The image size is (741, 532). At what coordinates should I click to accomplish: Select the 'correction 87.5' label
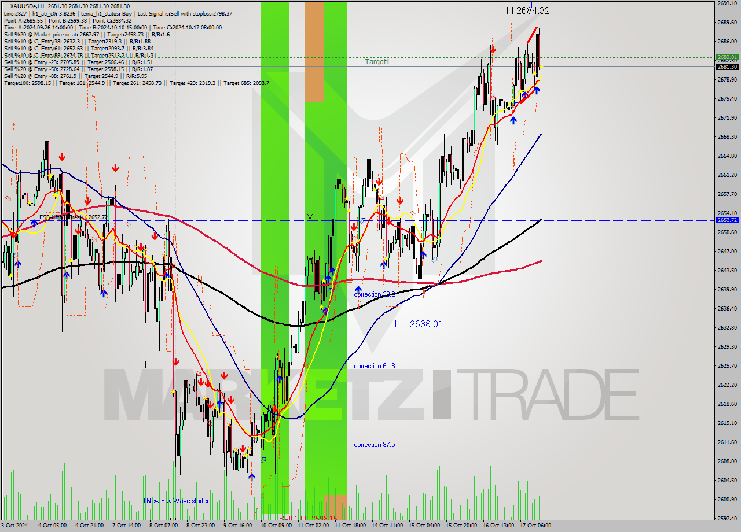[375, 445]
